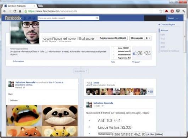Click first friend thumbnail in amici row

89,92
